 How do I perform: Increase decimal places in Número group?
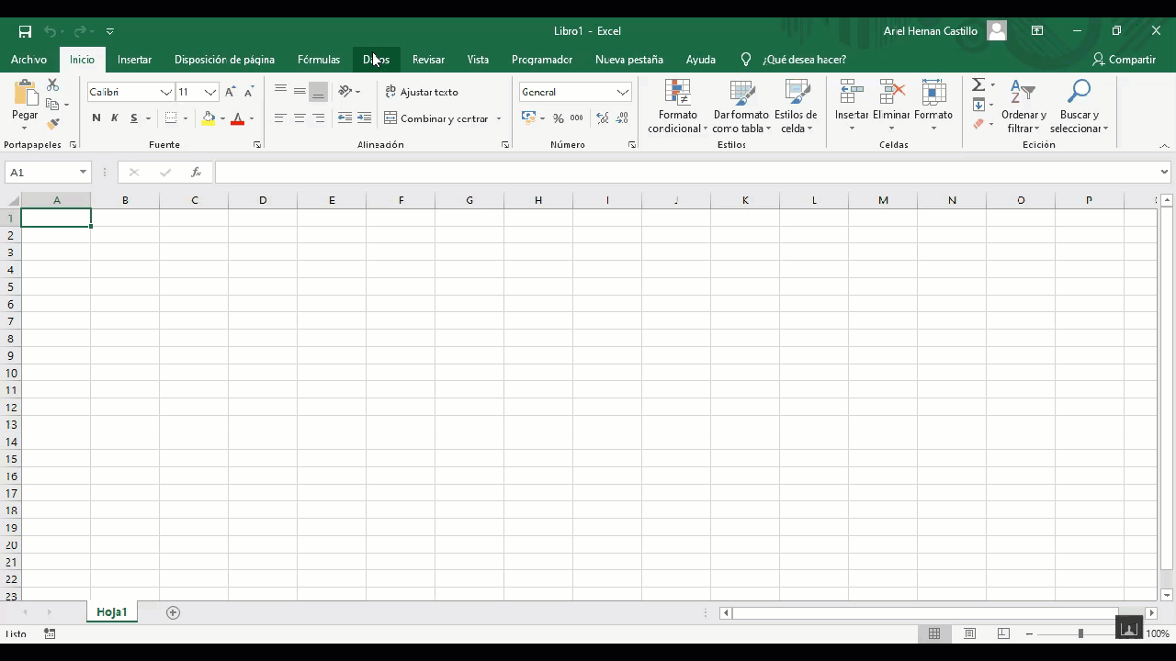tap(603, 118)
